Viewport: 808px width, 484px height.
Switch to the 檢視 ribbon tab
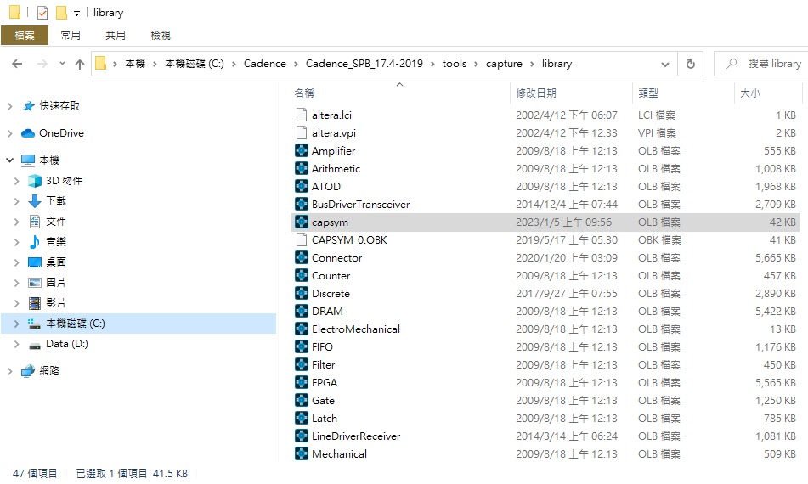click(x=161, y=35)
